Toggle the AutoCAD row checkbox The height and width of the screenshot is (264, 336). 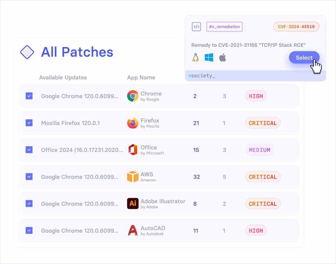tap(29, 230)
